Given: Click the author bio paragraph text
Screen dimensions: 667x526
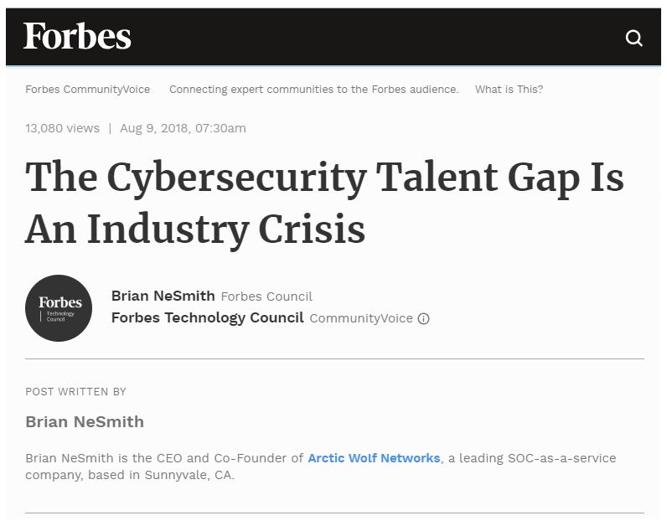Looking at the screenshot, I should (321, 467).
